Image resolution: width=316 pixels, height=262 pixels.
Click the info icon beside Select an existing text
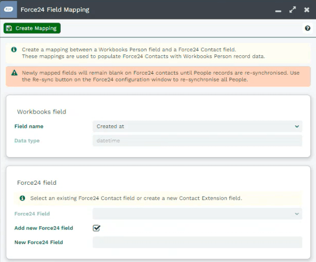pos(22,198)
